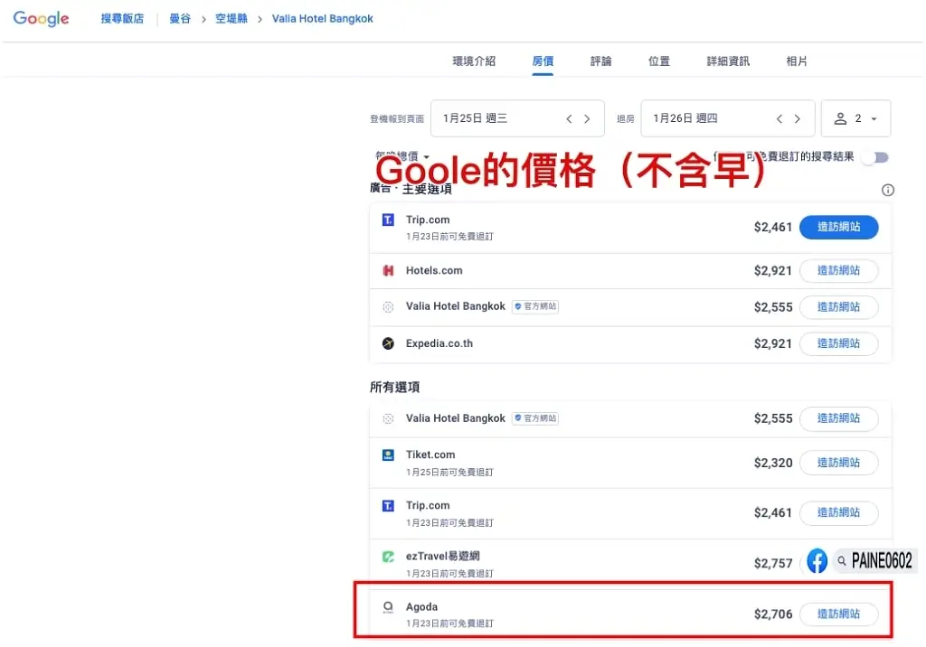Visit site for Tiket.com $2,320

[838, 463]
